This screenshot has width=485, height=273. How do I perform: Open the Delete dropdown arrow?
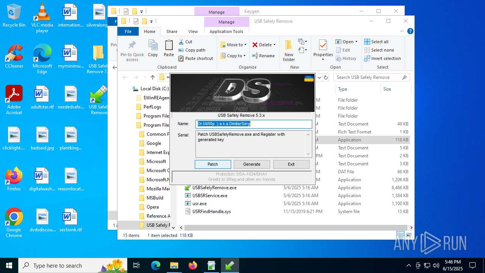274,45
